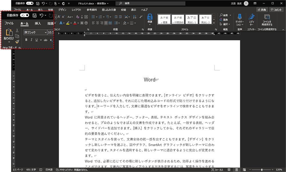Expand the styles gallery more arrow
The image size is (286, 172).
pyautogui.click(x=214, y=23)
